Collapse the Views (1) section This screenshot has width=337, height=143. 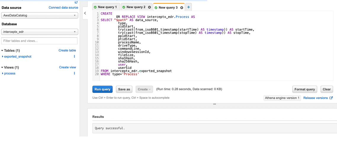pos(2,67)
